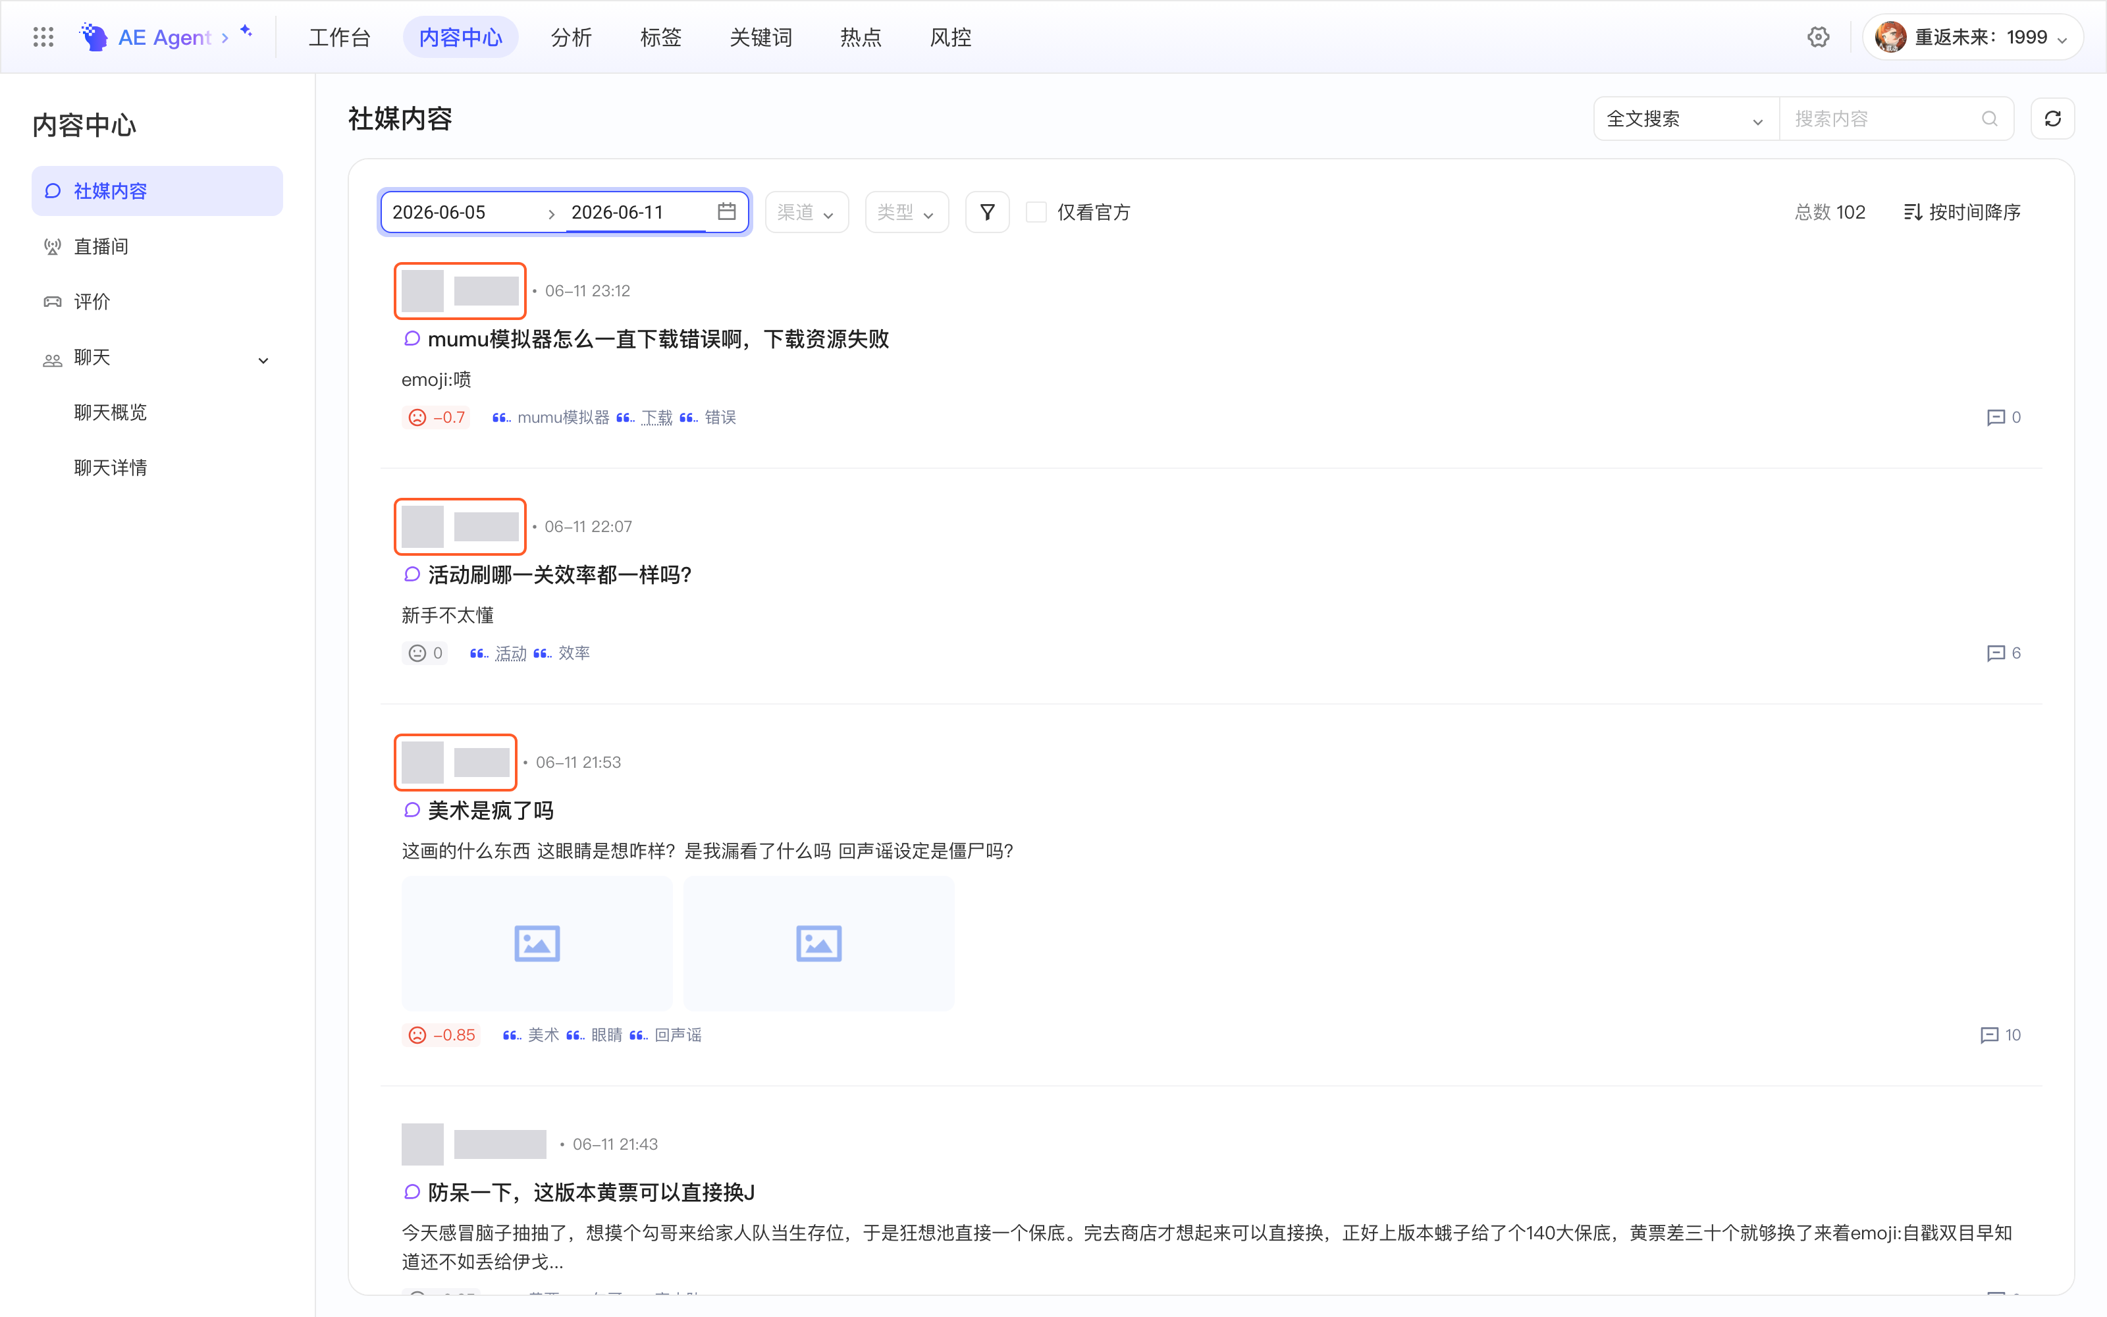Open the 全文搜索 dropdown
Image resolution: width=2107 pixels, height=1317 pixels.
(x=1686, y=119)
